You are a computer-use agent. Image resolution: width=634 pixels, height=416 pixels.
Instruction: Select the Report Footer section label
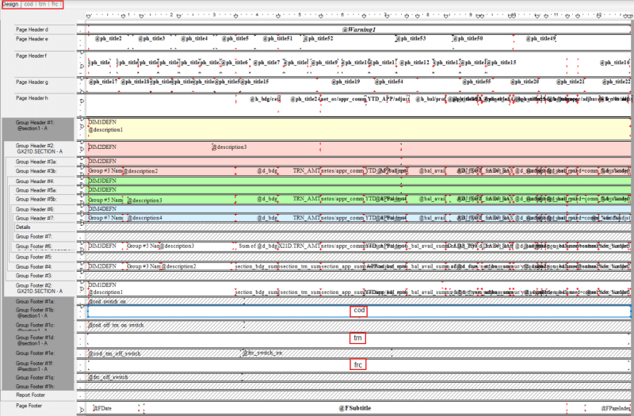tap(30, 395)
